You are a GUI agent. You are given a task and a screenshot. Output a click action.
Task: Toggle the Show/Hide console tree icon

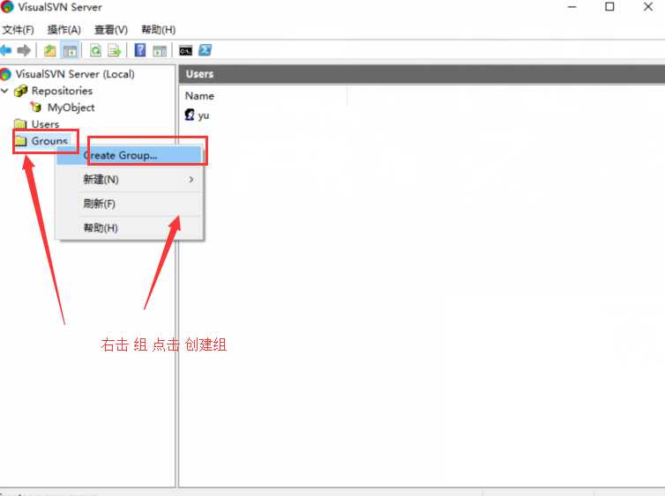[x=70, y=50]
